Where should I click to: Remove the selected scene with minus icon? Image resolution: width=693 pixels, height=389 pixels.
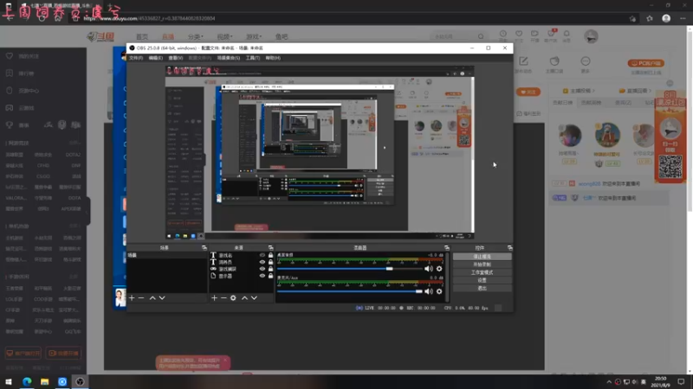[141, 298]
